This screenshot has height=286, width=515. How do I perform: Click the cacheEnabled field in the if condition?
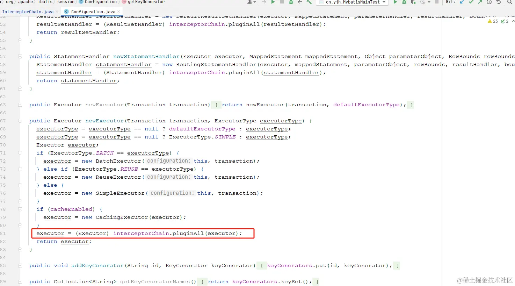(x=71, y=209)
